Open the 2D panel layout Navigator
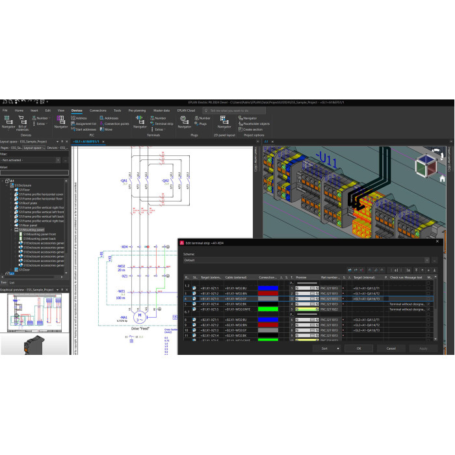The height and width of the screenshot is (455, 455). coord(224,122)
